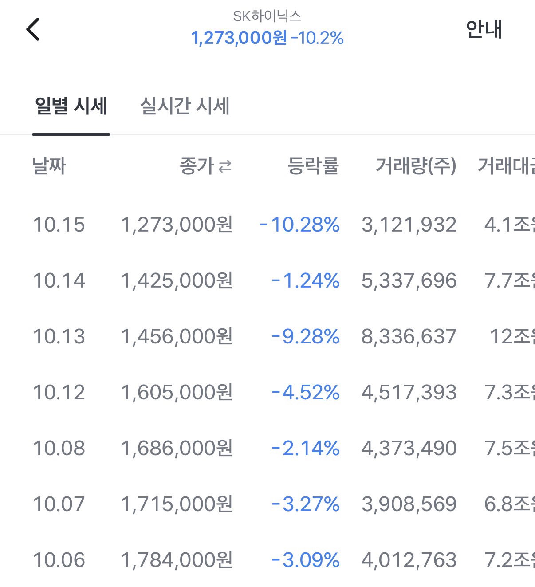Tap the 10.15 volume 3,121,932
Screen dimensions: 535x587
pyautogui.click(x=409, y=225)
